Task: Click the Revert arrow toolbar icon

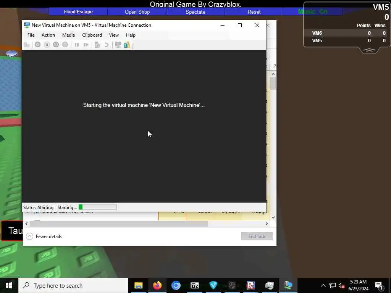Action: coord(107,45)
